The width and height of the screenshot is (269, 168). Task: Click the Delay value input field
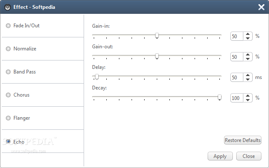coord(237,77)
